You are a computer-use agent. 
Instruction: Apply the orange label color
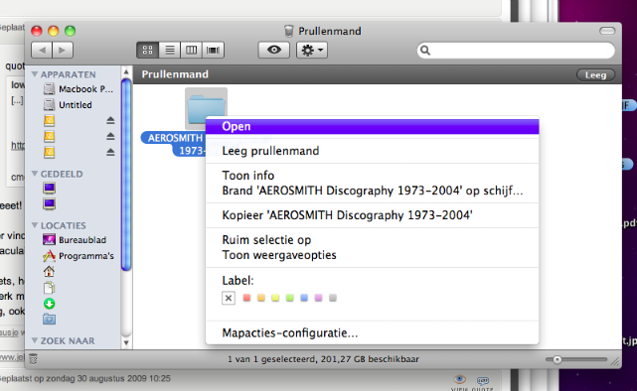tap(261, 298)
